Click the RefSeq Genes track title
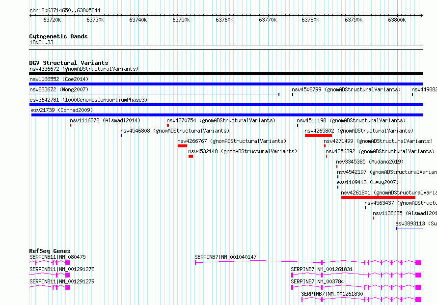 [x=50, y=251]
